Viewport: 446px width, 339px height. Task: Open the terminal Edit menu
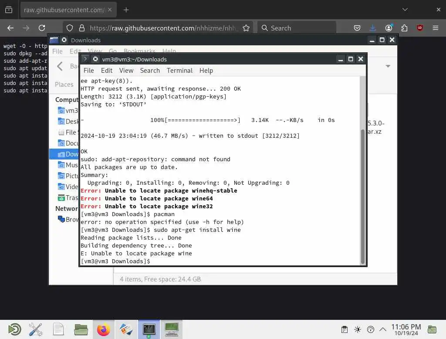[107, 70]
